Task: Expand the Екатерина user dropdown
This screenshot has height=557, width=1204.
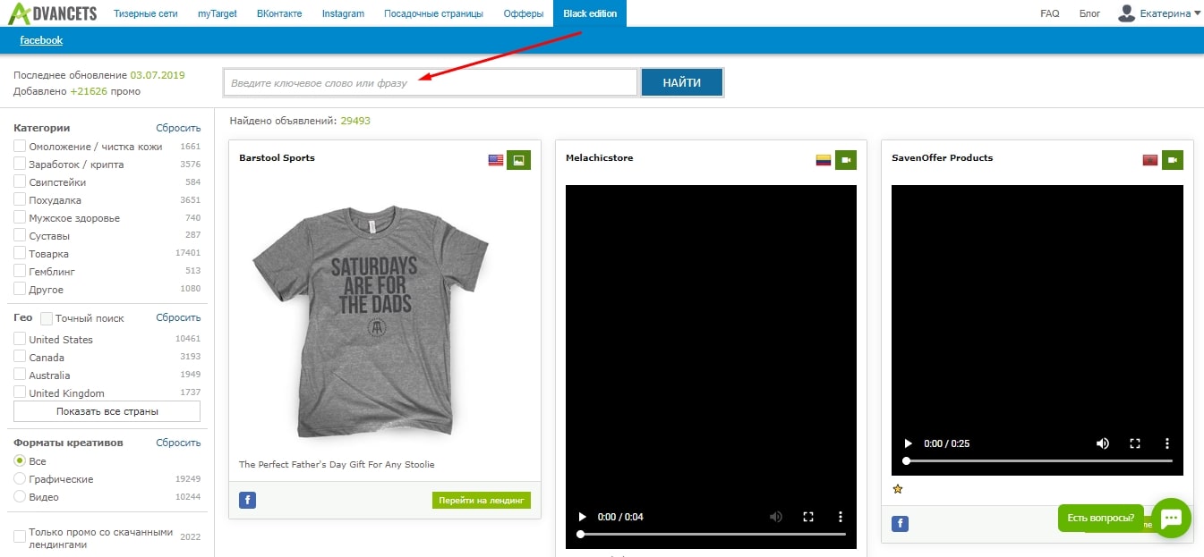Action: pyautogui.click(x=1171, y=13)
